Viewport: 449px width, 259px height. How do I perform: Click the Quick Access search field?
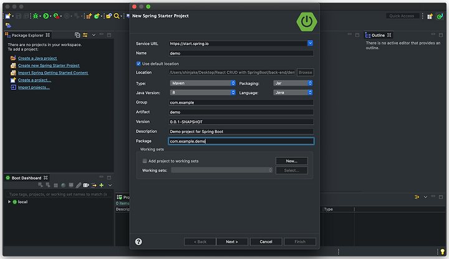tap(402, 16)
